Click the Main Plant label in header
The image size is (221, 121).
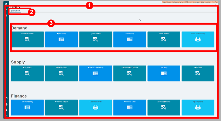(x=215, y=2)
